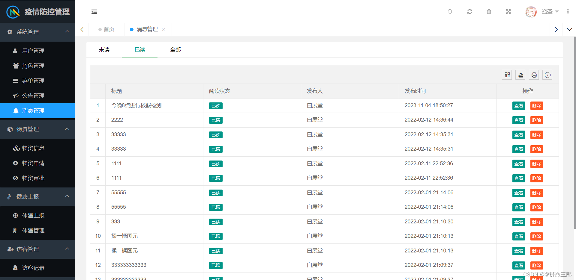Collapse the 系统管理 menu group
Viewport: 576px width, 280px height.
37,32
